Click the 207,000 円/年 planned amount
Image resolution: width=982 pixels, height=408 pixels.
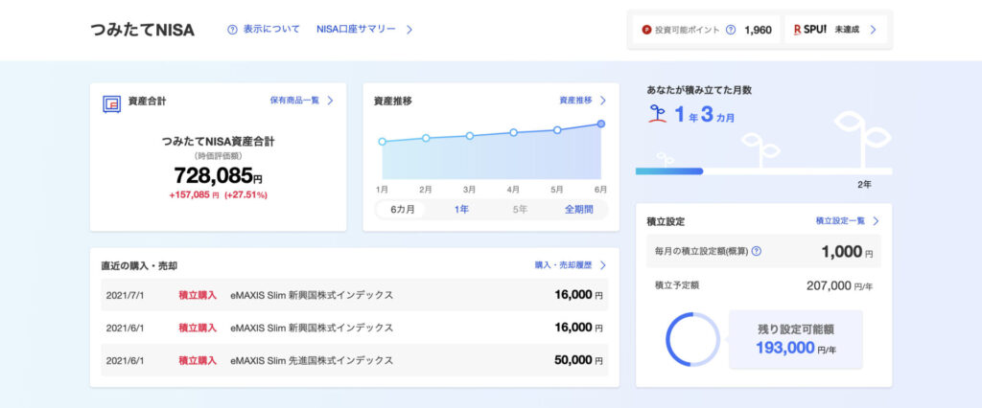click(x=839, y=286)
